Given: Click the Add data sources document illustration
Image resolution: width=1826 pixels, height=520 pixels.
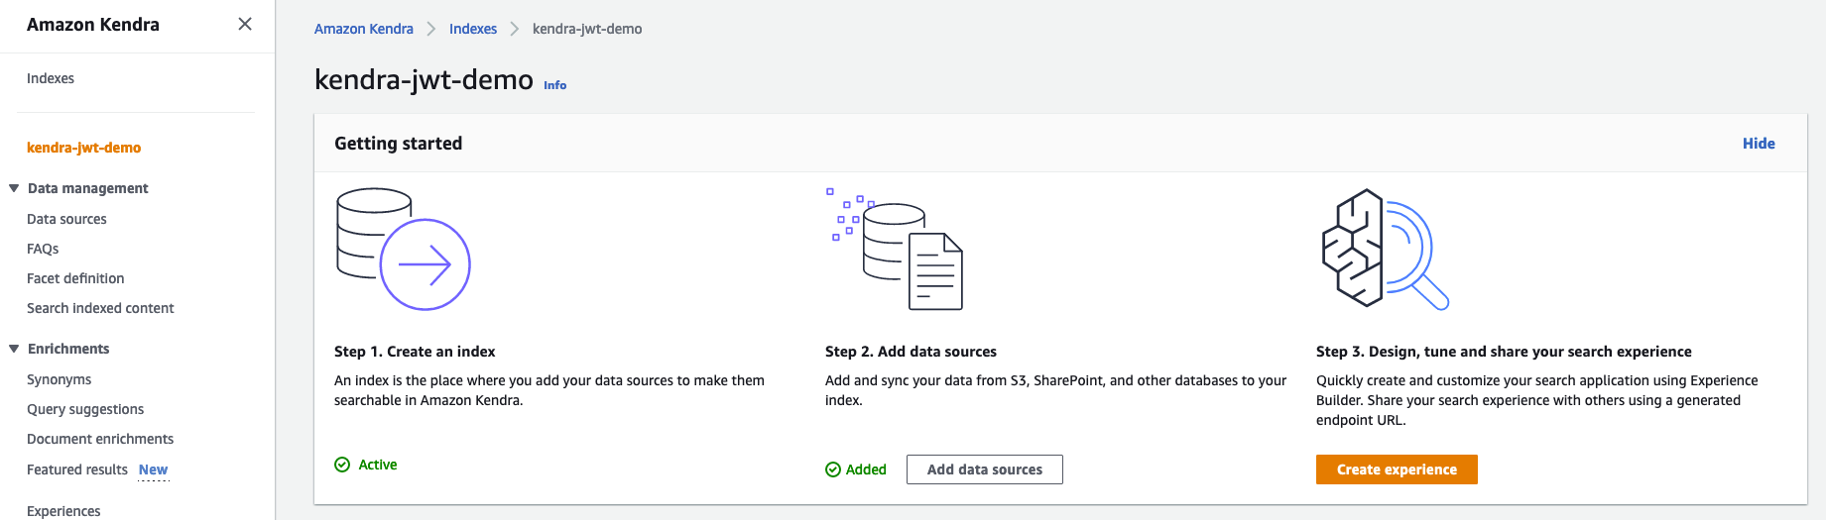Looking at the screenshot, I should [896, 249].
